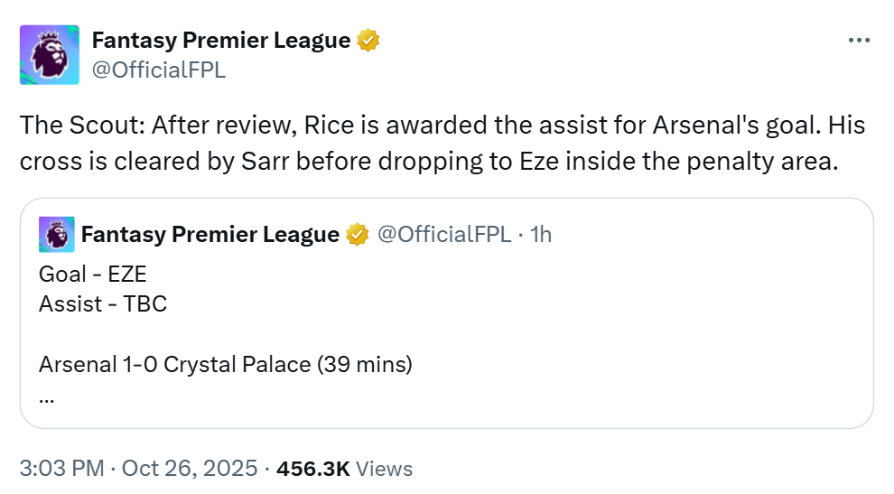Click the author name in the quoted tweet
Image resolution: width=894 pixels, height=494 pixels.
pyautogui.click(x=210, y=235)
